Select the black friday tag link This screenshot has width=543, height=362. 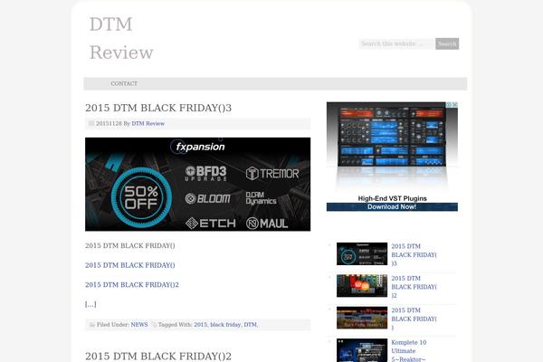point(225,325)
